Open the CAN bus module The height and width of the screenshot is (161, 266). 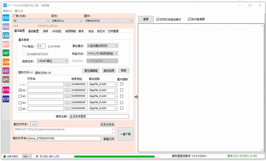[x=6, y=62]
